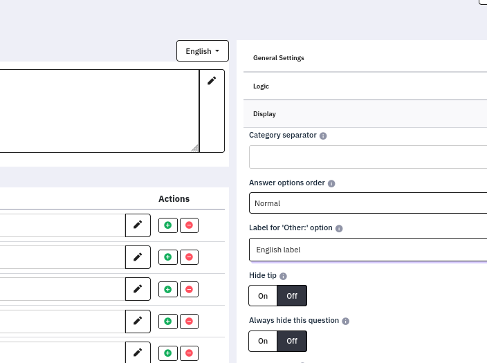Click the green add icon in the first answer row
Image resolution: width=487 pixels, height=363 pixels.
(167, 225)
